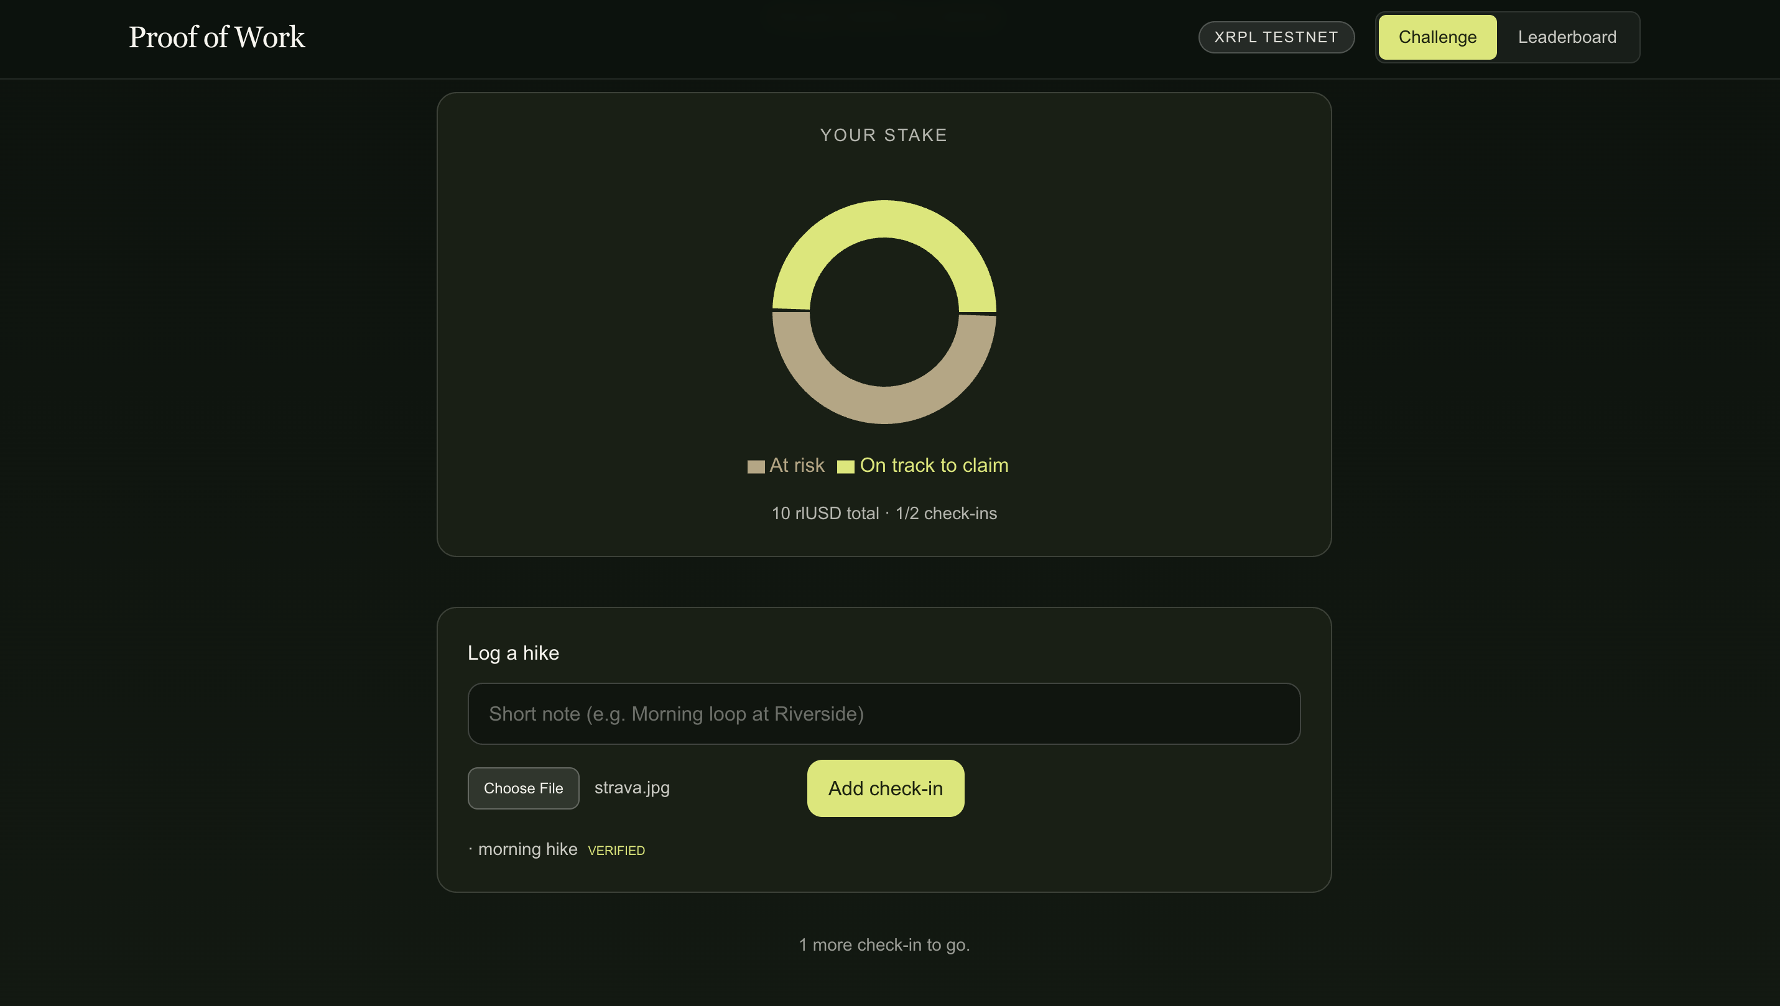Click the On track to claim swatch
This screenshot has width=1780, height=1006.
coord(845,466)
